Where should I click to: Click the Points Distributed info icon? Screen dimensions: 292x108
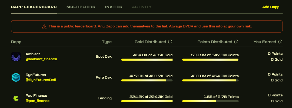pyautogui.click(x=236, y=42)
